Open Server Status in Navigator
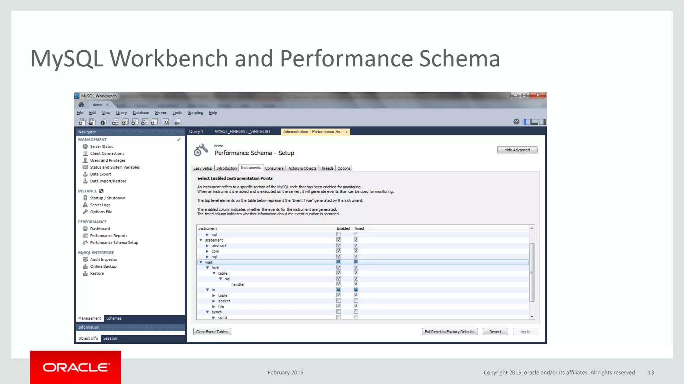The height and width of the screenshot is (384, 684). [x=102, y=146]
